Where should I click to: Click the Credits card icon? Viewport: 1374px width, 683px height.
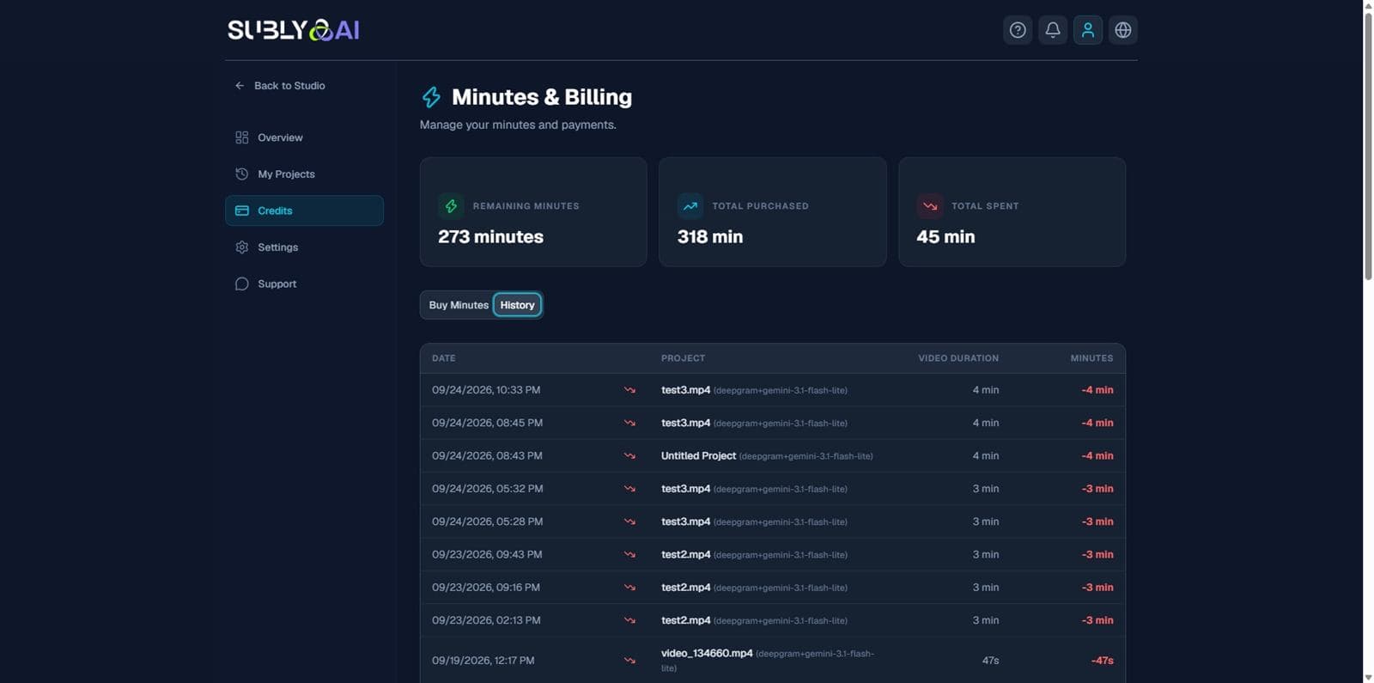(242, 210)
